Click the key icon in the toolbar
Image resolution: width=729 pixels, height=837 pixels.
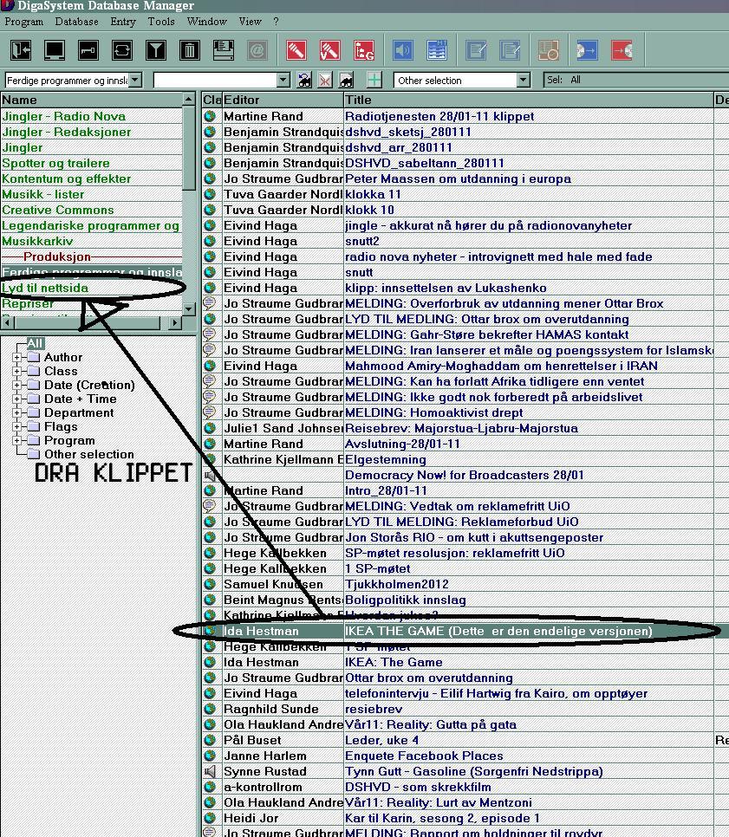tap(88, 50)
